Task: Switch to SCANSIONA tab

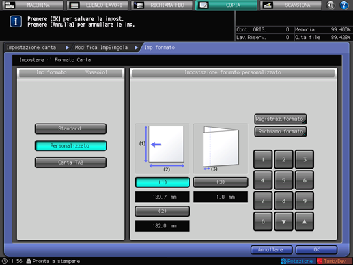Action: point(291,5)
